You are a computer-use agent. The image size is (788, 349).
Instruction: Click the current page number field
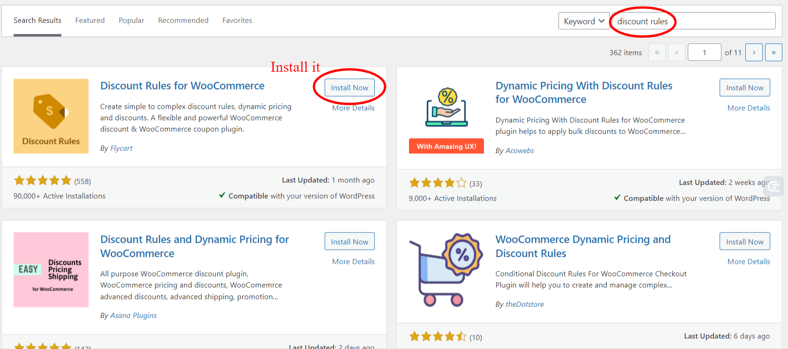tap(704, 52)
